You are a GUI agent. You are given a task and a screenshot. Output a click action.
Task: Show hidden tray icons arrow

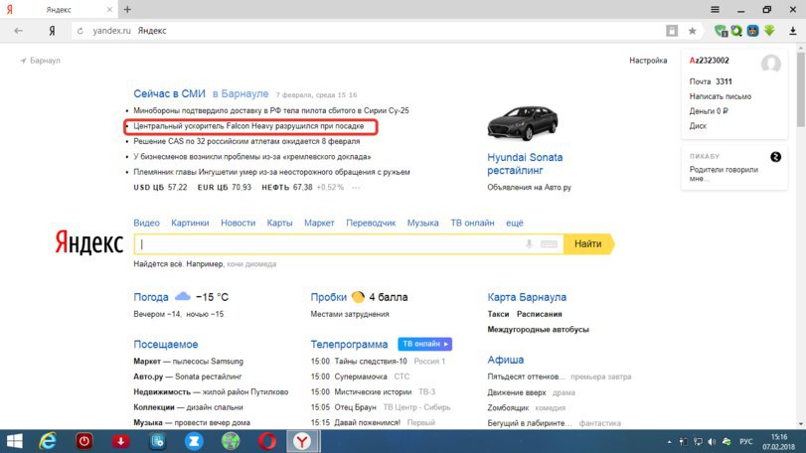[669, 442]
